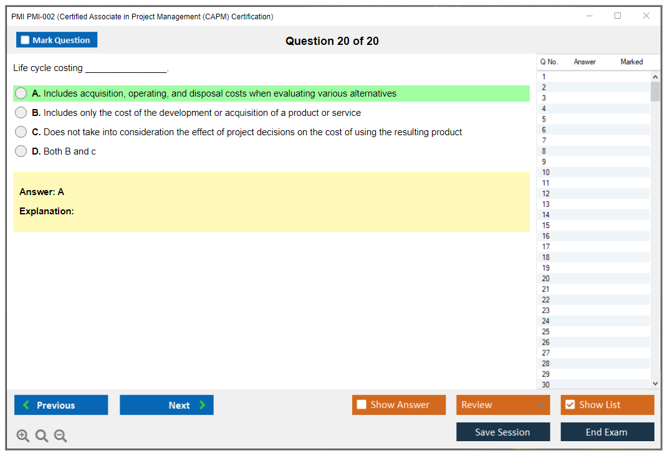Tick the Mark Question checkbox
This screenshot has height=458, width=670.
(x=25, y=41)
